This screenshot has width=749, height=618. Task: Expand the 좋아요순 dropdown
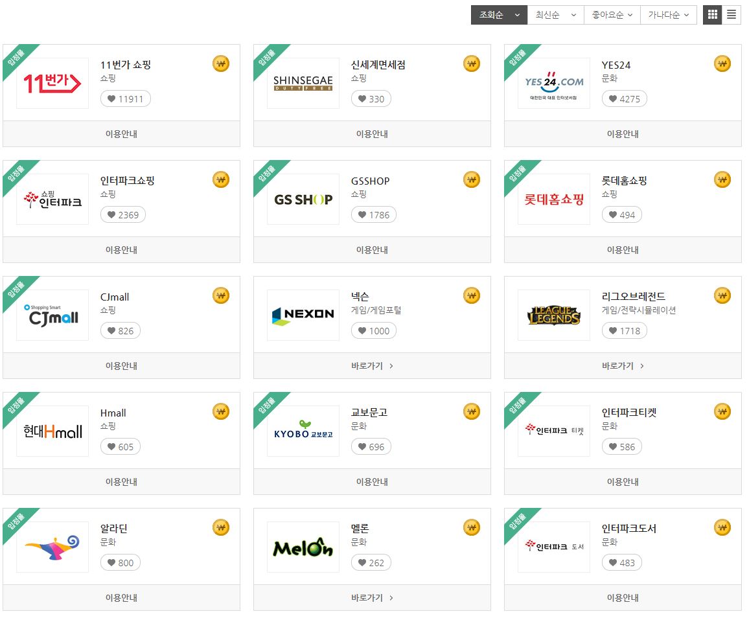click(x=611, y=14)
